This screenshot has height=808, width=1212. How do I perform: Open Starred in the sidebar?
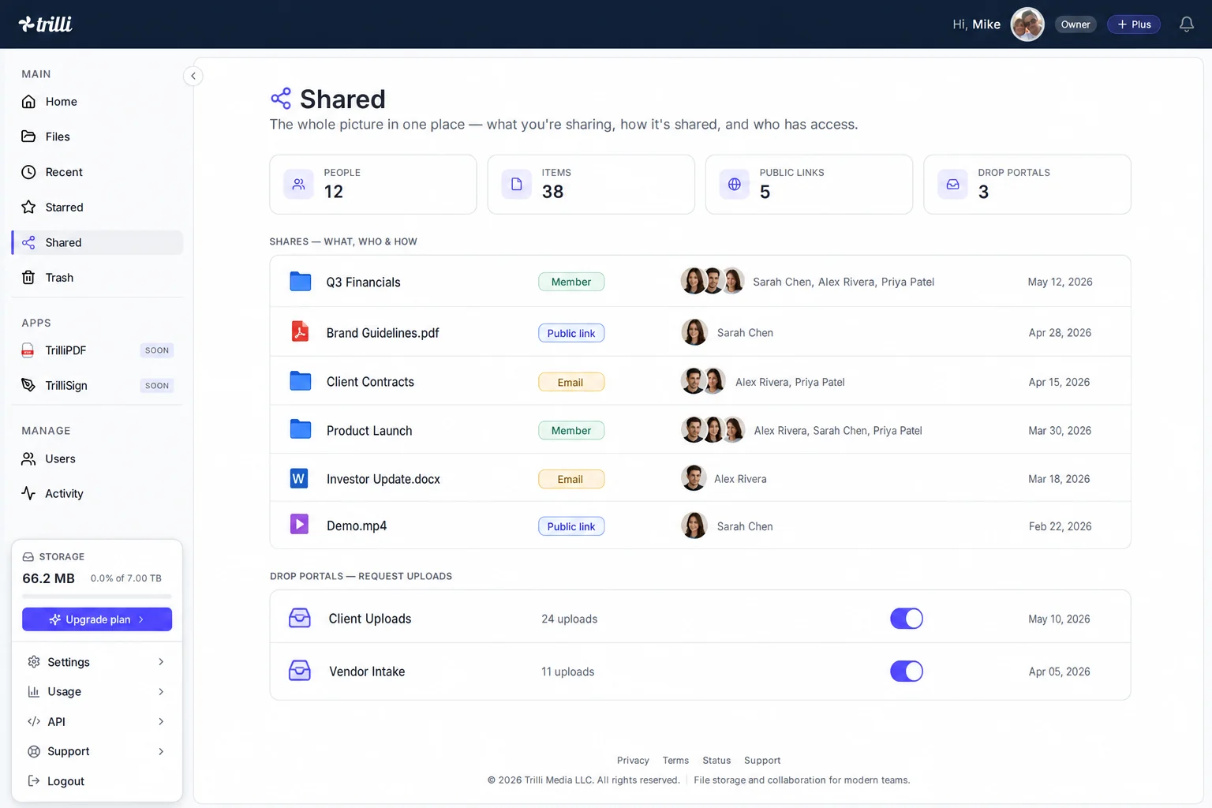[97, 207]
